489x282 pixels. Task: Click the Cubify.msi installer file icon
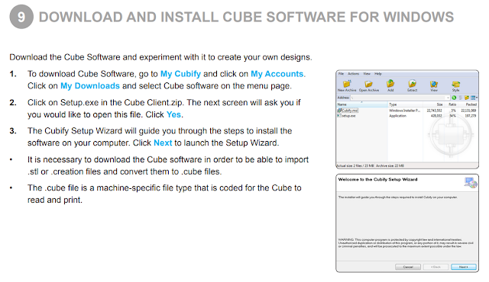(x=339, y=111)
